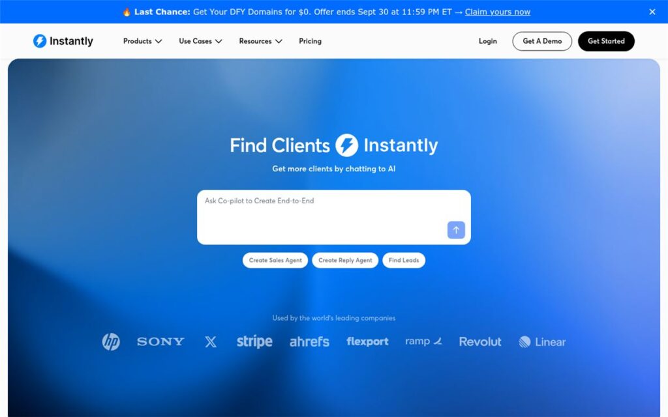Go to the Pricing page
Screen dimensions: 668x417
pos(310,41)
